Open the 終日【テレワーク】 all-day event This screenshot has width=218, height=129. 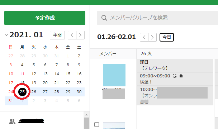point(175,65)
